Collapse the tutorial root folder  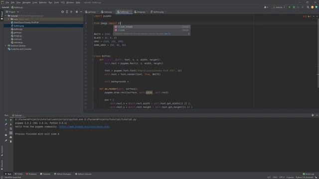pyautogui.click(x=6, y=15)
